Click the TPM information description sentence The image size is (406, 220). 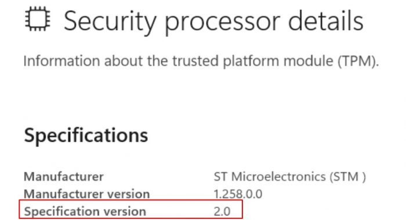(201, 61)
